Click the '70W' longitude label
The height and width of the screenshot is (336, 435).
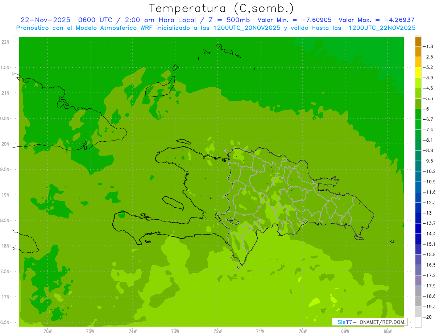pyautogui.click(x=303, y=331)
